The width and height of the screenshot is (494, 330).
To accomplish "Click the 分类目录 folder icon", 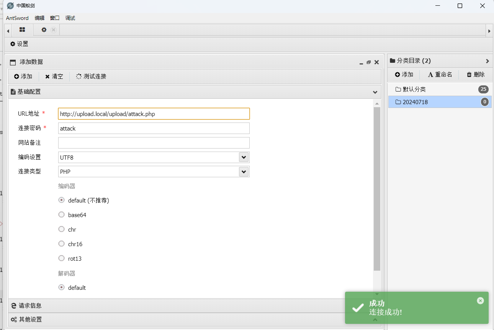I will [393, 61].
